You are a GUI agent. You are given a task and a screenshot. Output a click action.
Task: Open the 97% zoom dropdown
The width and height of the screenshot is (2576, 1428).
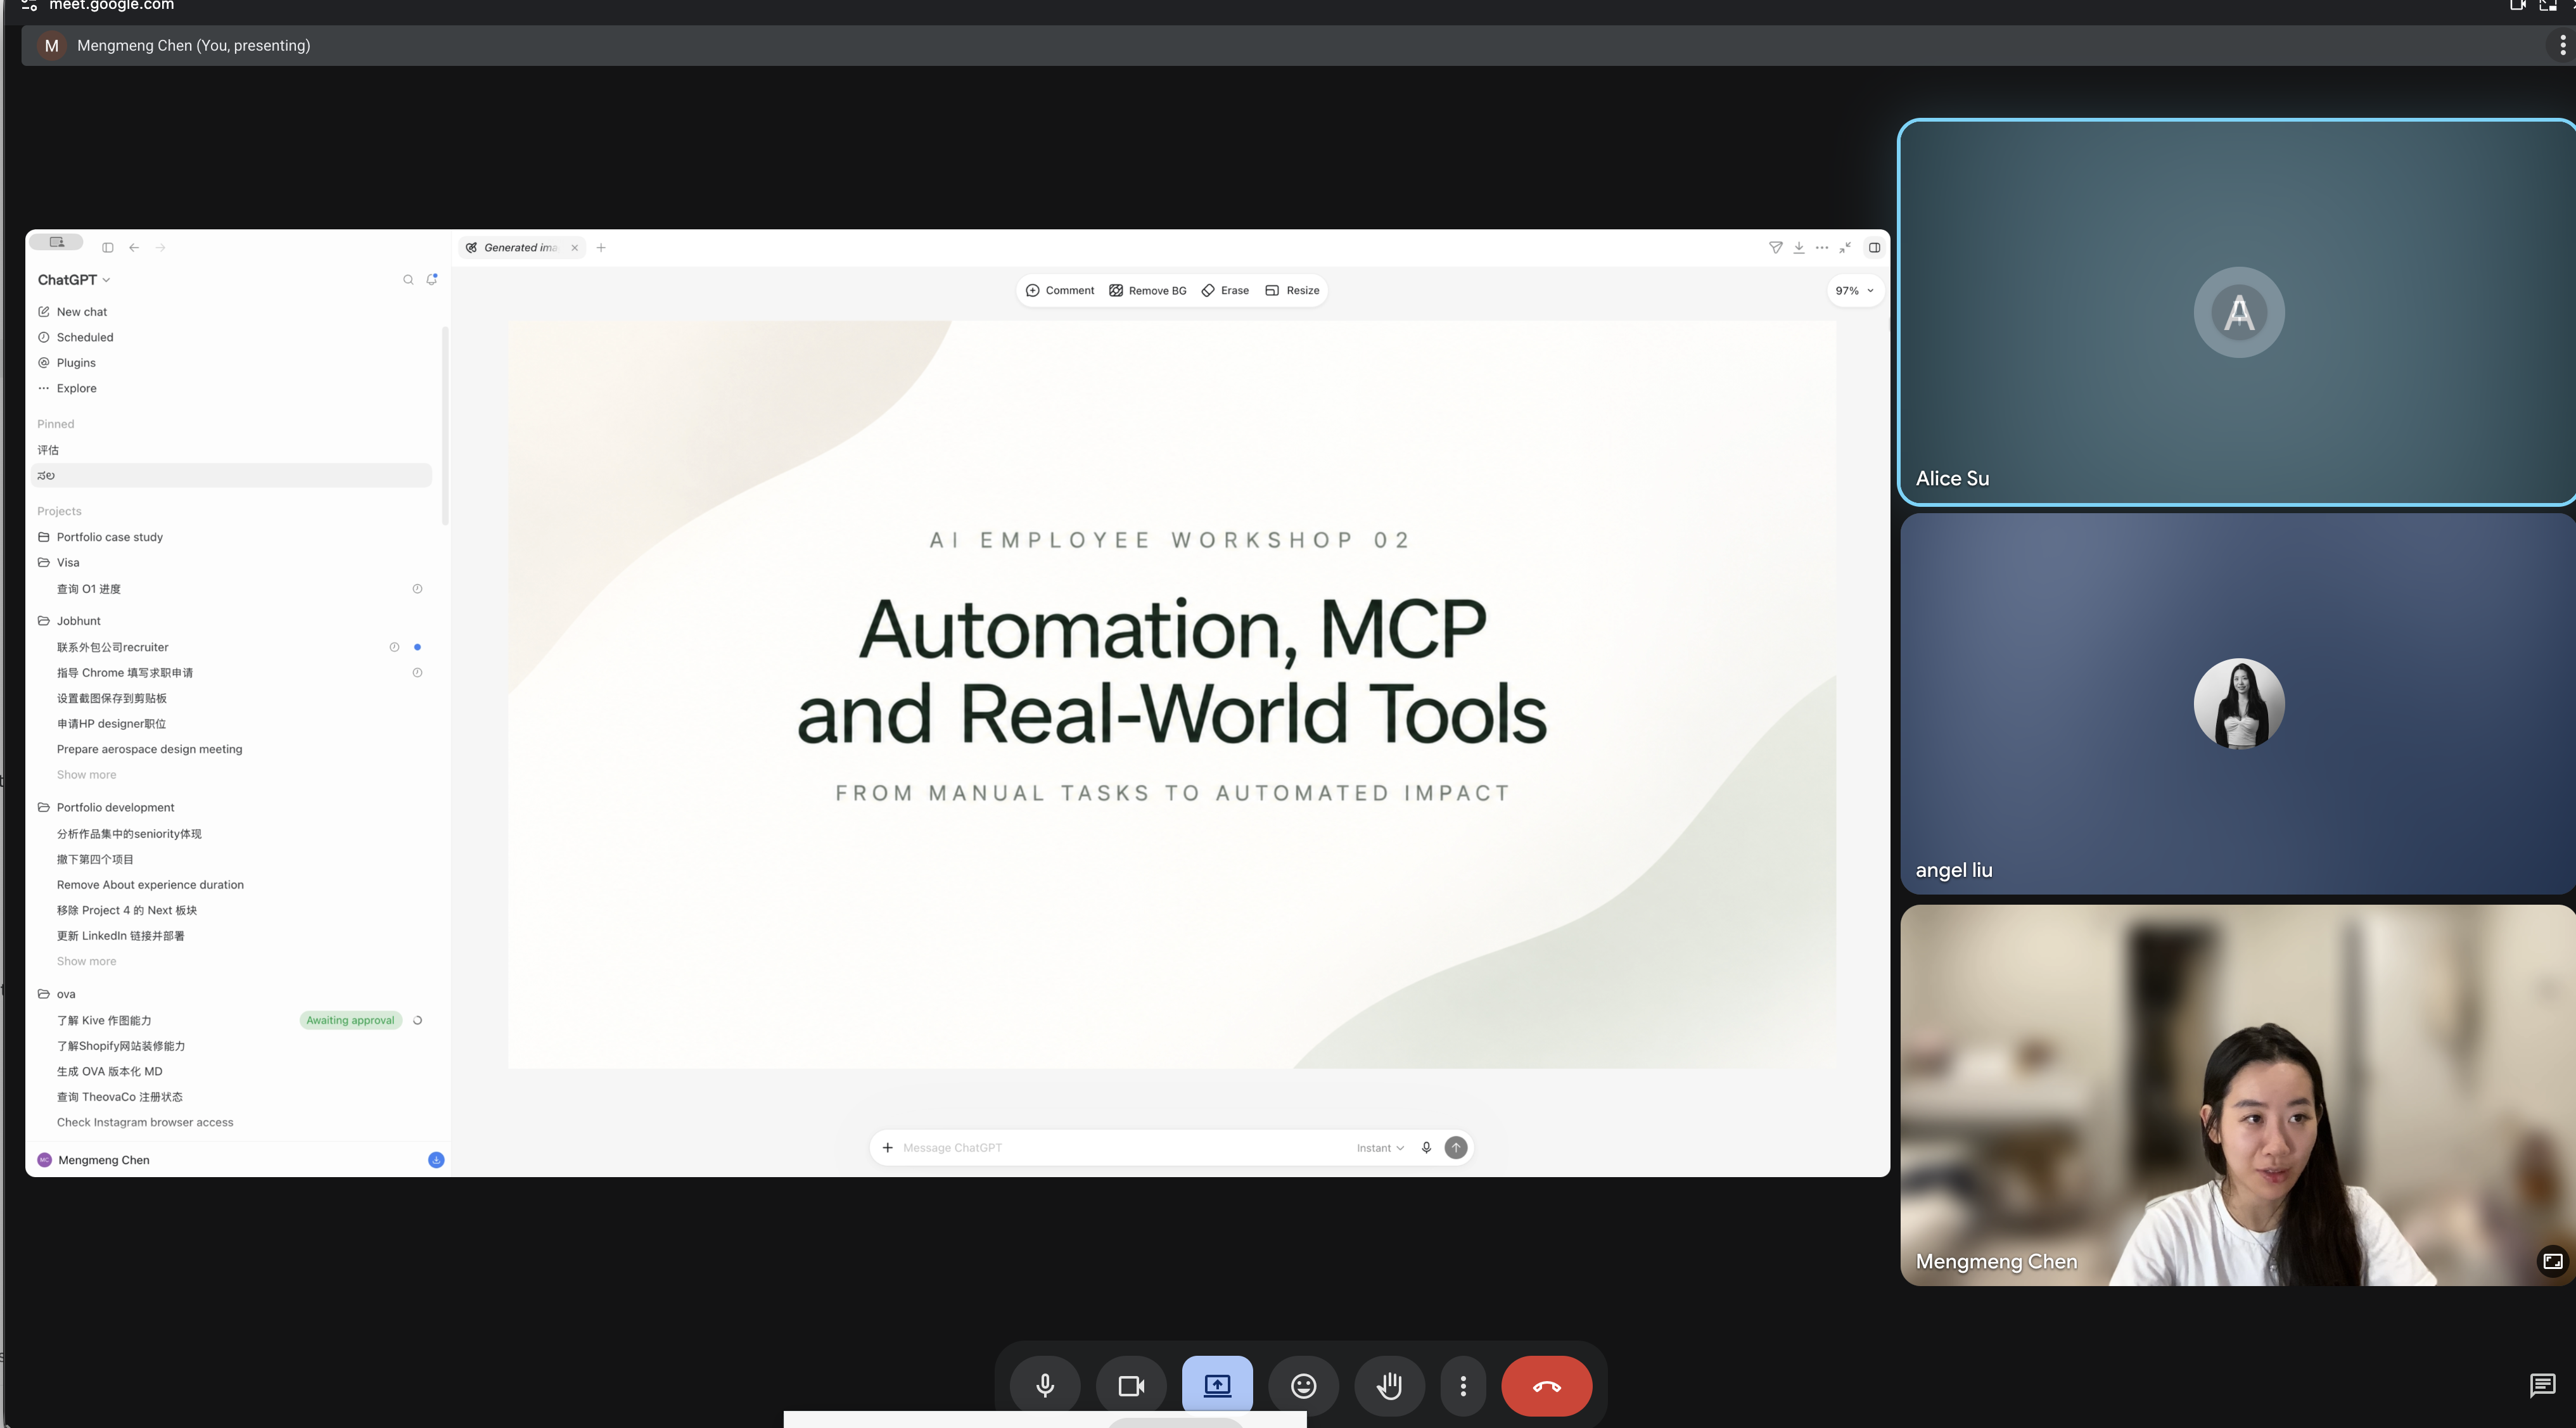(1854, 291)
